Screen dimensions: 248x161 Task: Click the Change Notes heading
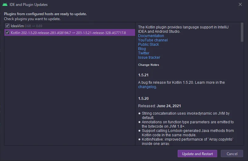148,65
